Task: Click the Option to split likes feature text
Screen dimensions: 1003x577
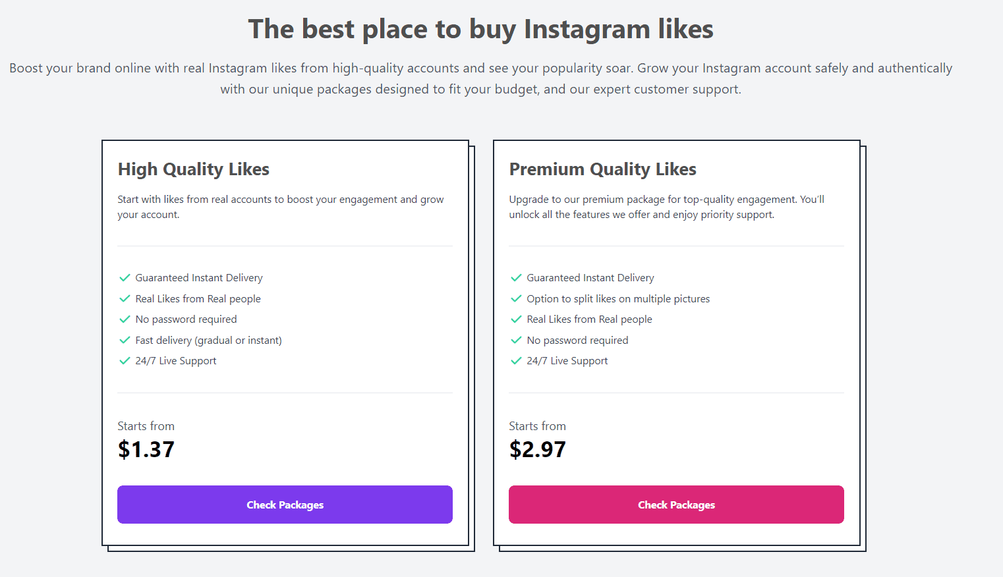Action: point(618,299)
